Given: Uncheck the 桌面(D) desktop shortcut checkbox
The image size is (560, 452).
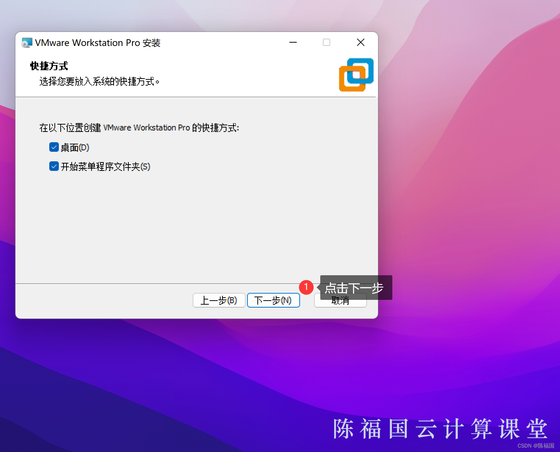Looking at the screenshot, I should [x=54, y=147].
